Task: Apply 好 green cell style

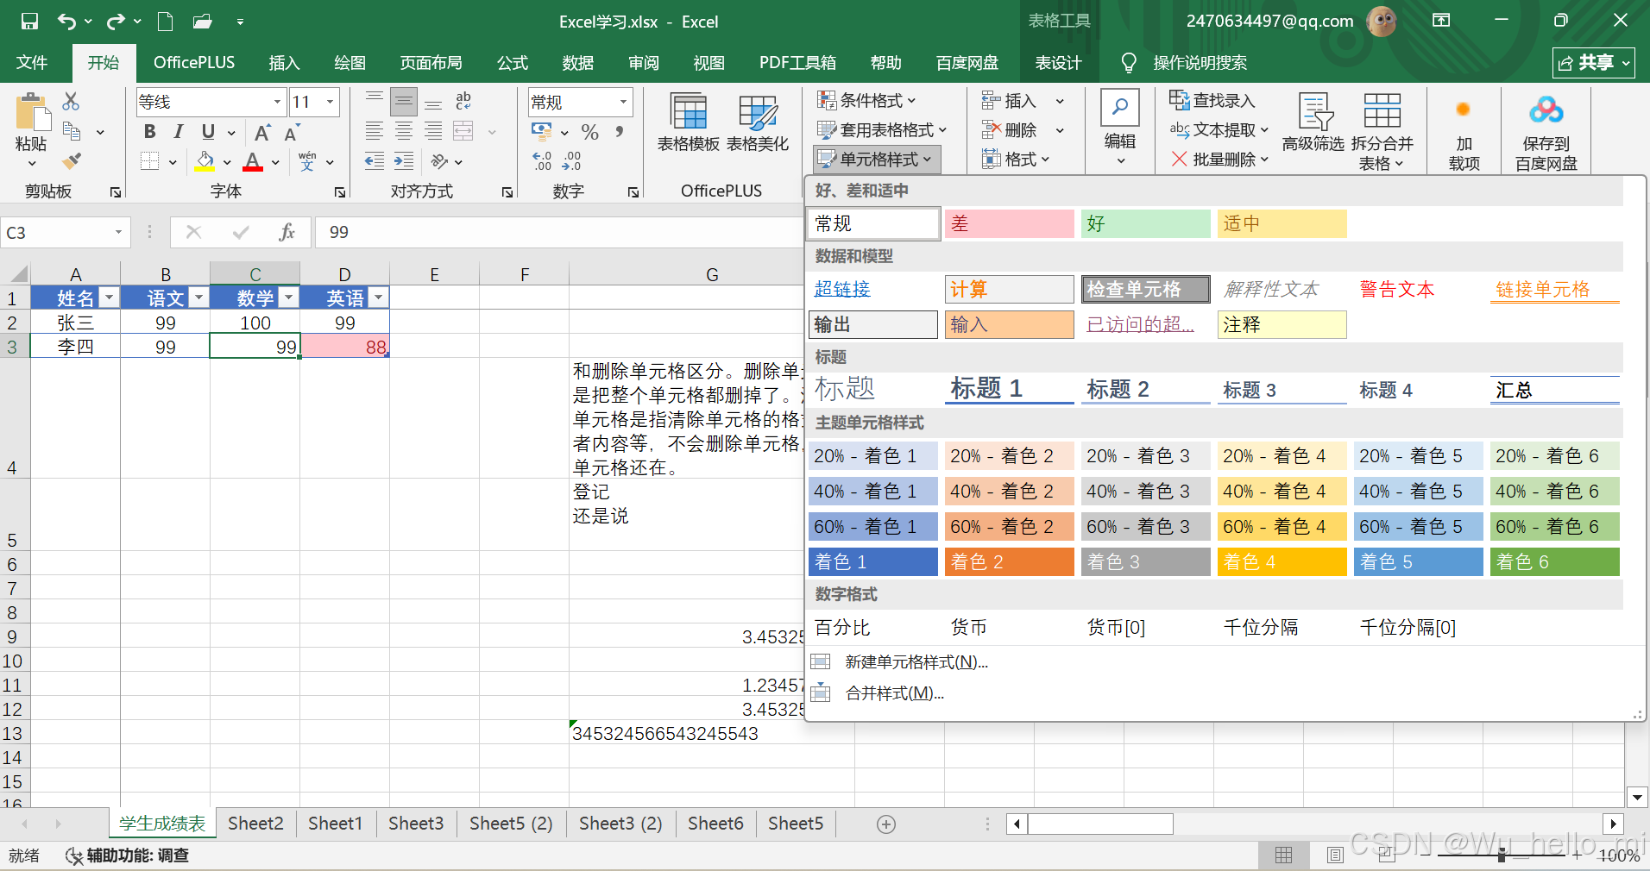Action: 1146,223
